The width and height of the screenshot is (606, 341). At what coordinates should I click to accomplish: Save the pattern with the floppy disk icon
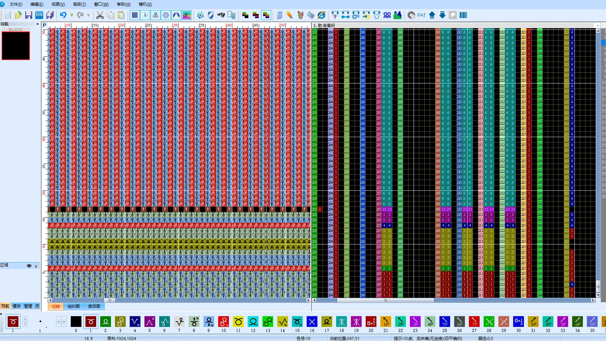pos(28,15)
